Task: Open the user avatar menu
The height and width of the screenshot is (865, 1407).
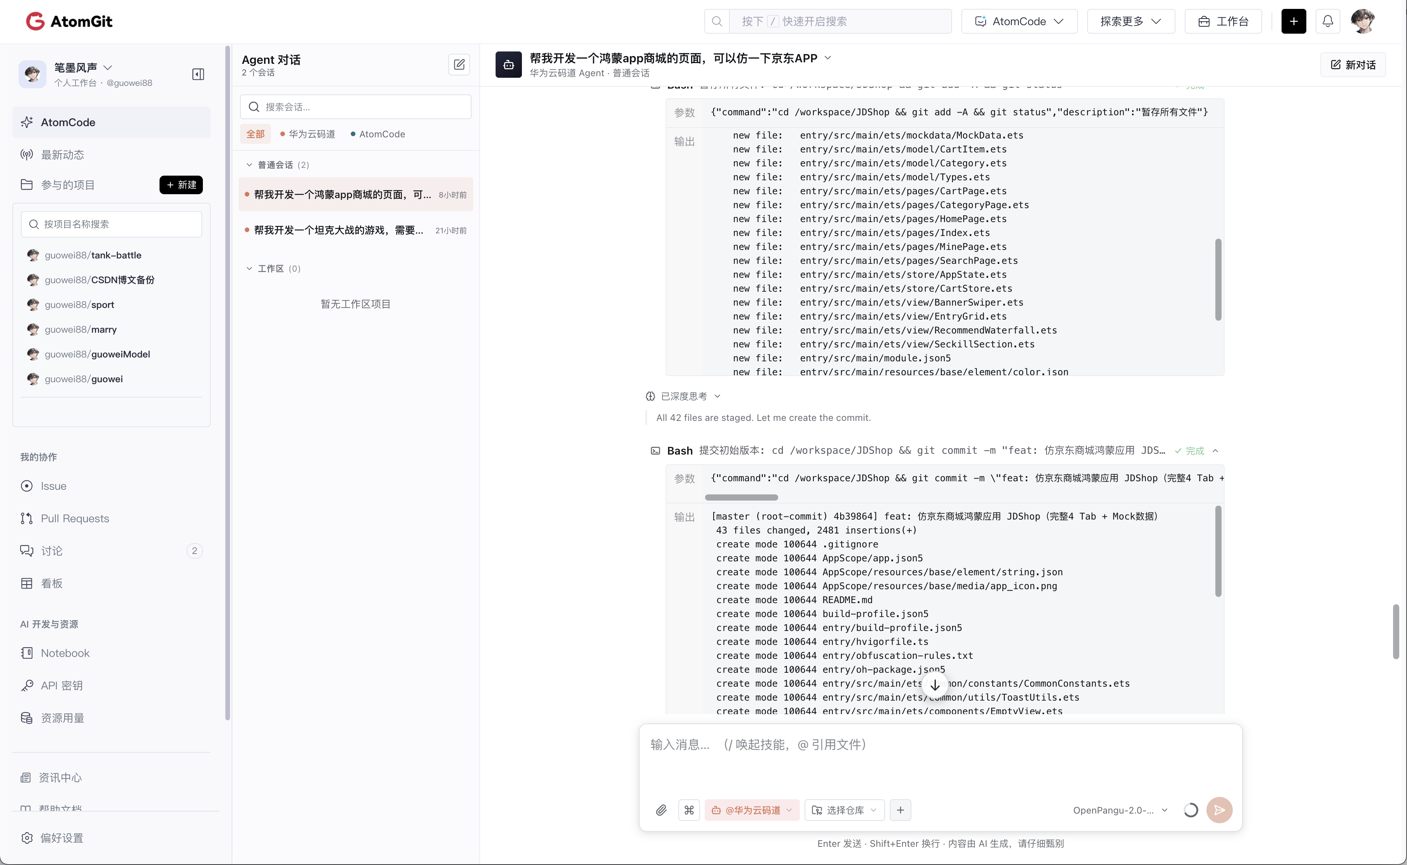Action: 1362,21
